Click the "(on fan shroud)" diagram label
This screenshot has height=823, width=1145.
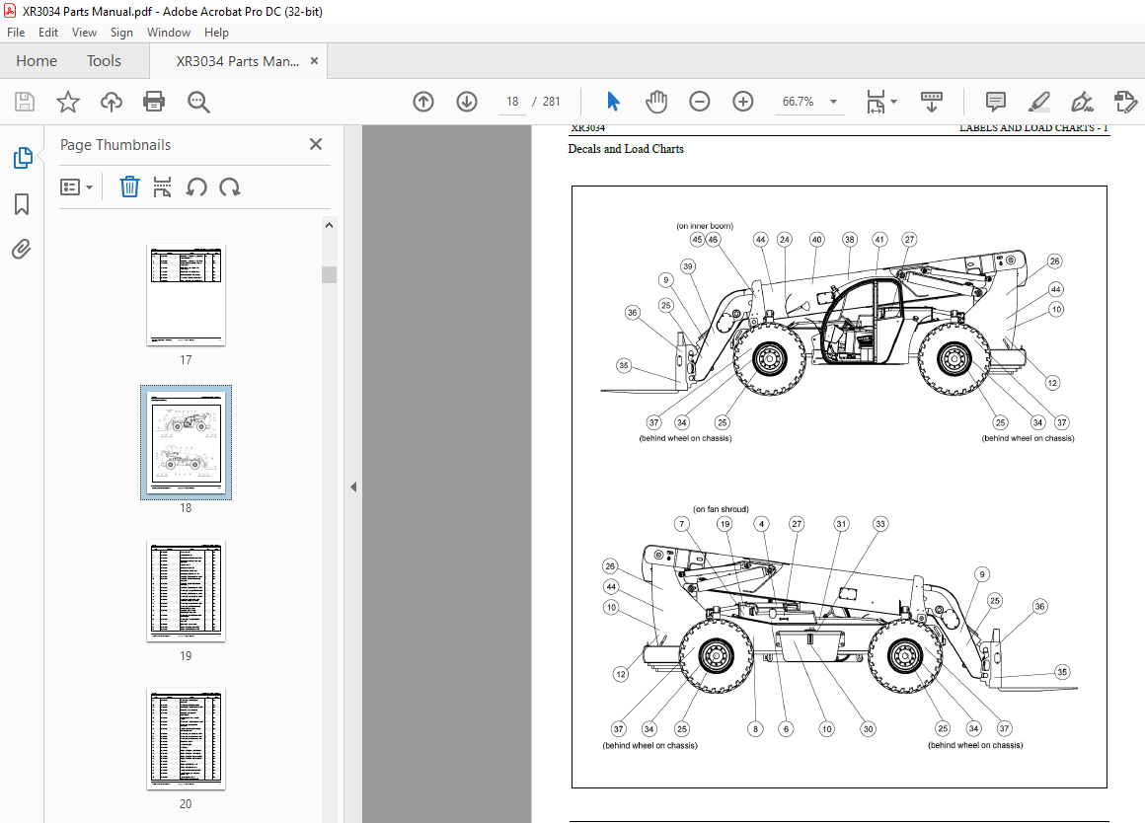721,509
